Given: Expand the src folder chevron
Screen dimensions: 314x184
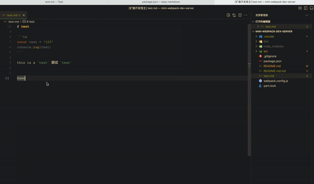Looking at the screenshot, I should click(256, 51).
